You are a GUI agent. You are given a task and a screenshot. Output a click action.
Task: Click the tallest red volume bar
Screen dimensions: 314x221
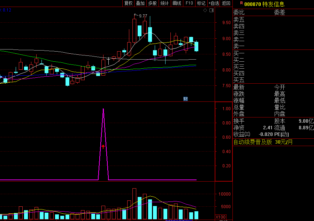pos(134,204)
